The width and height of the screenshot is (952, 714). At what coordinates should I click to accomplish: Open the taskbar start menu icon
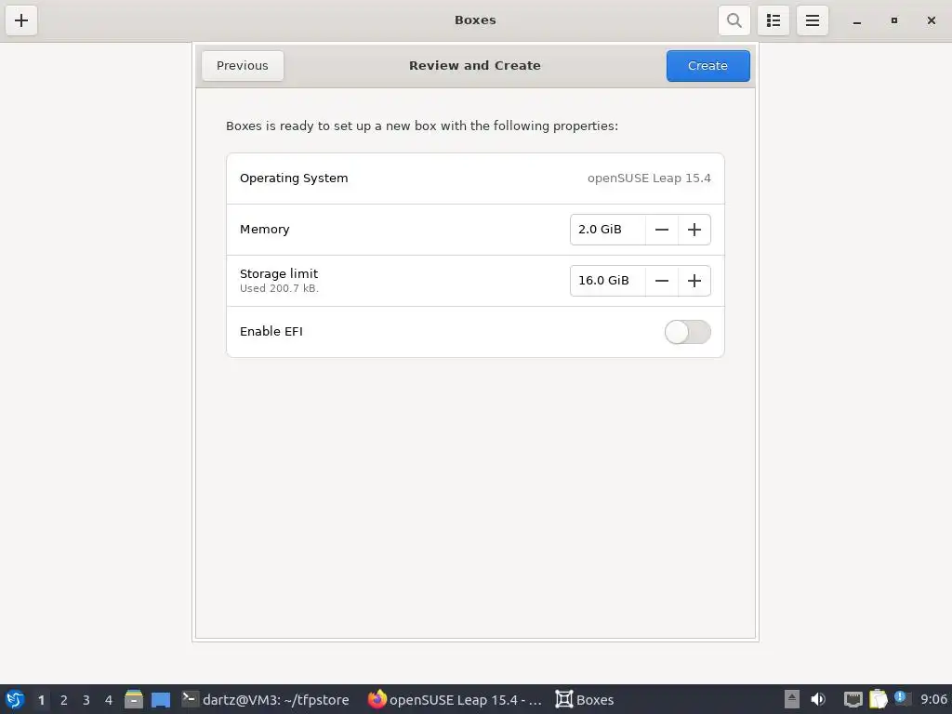[15, 699]
